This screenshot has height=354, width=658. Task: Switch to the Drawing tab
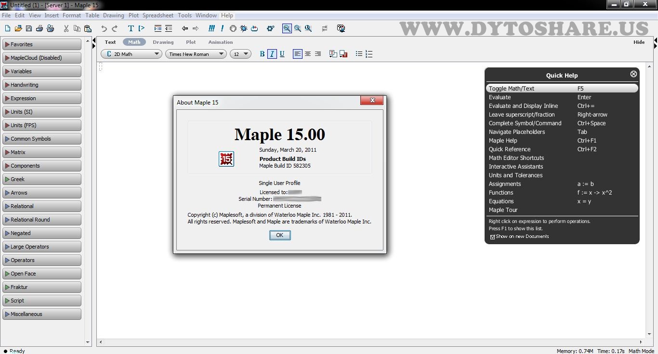163,42
